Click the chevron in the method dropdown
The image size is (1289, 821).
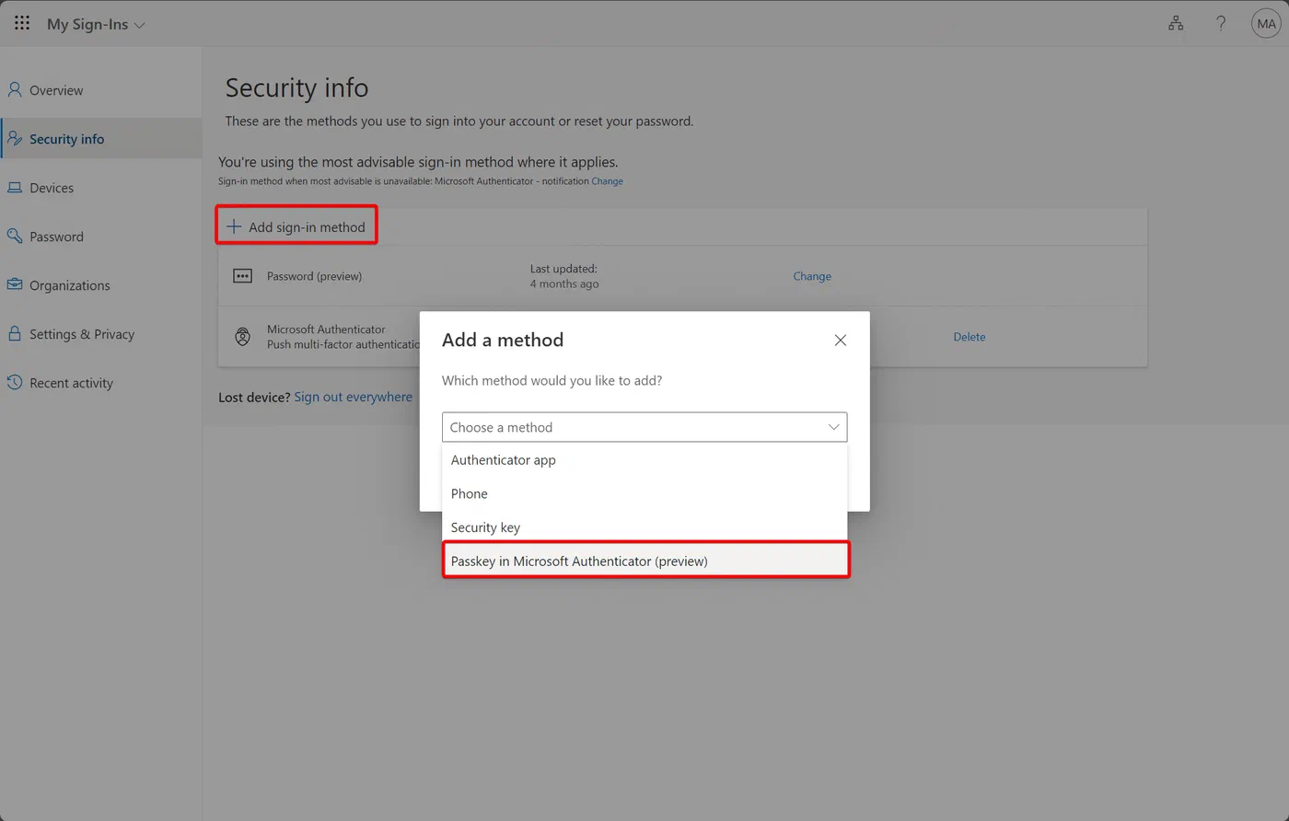(x=833, y=427)
